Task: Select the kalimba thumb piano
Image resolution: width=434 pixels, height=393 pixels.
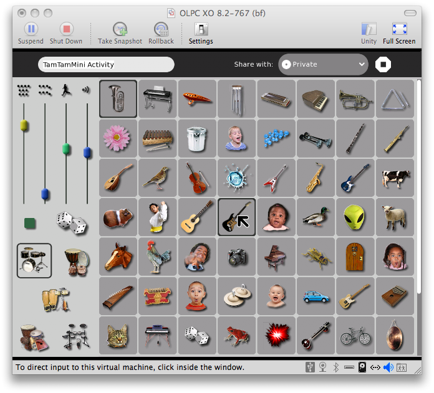Action: pos(395,296)
